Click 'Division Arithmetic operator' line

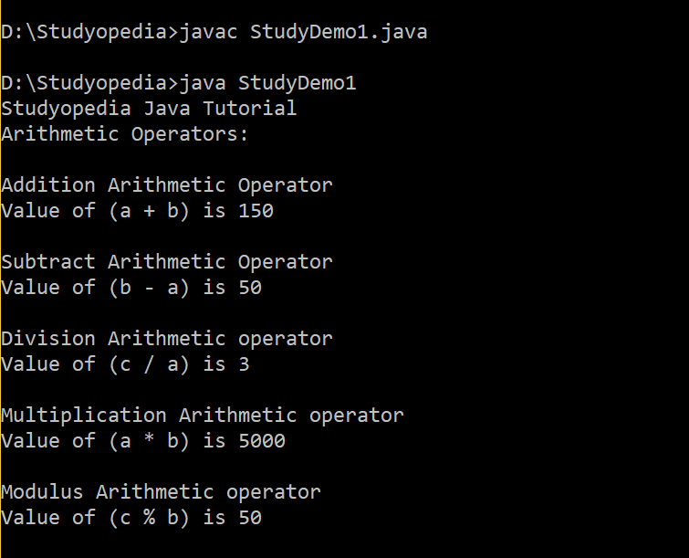tap(167, 339)
